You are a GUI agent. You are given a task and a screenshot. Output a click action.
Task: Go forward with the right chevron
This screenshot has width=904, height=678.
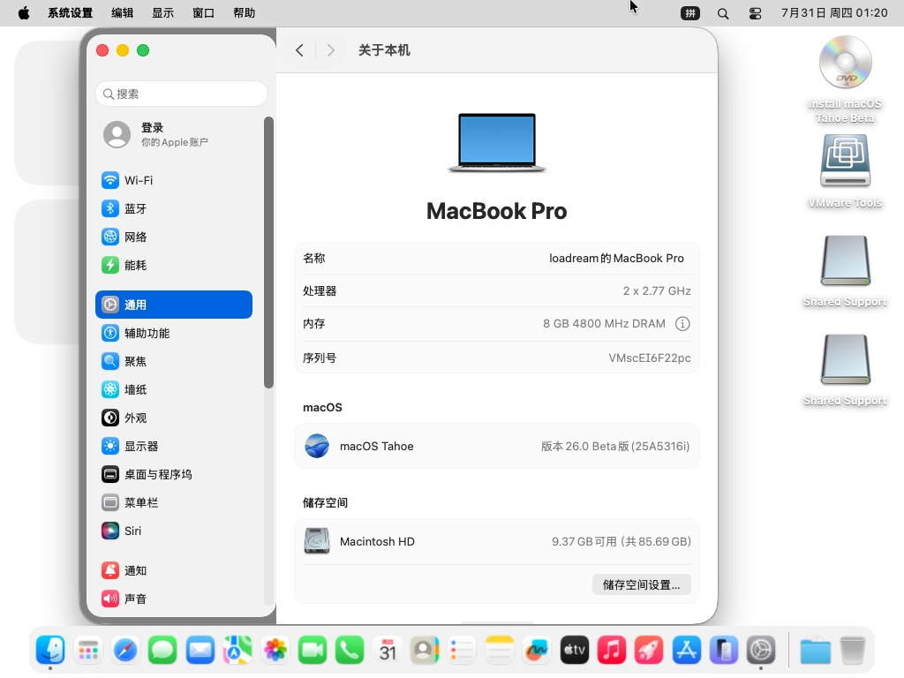pos(330,50)
